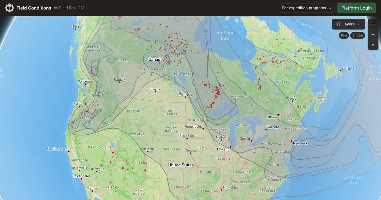Click the Pennsylvania state label
The image size is (381, 200).
[273, 144]
